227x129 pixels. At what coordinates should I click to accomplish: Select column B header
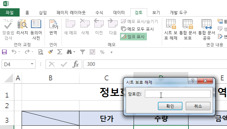pos(51,78)
